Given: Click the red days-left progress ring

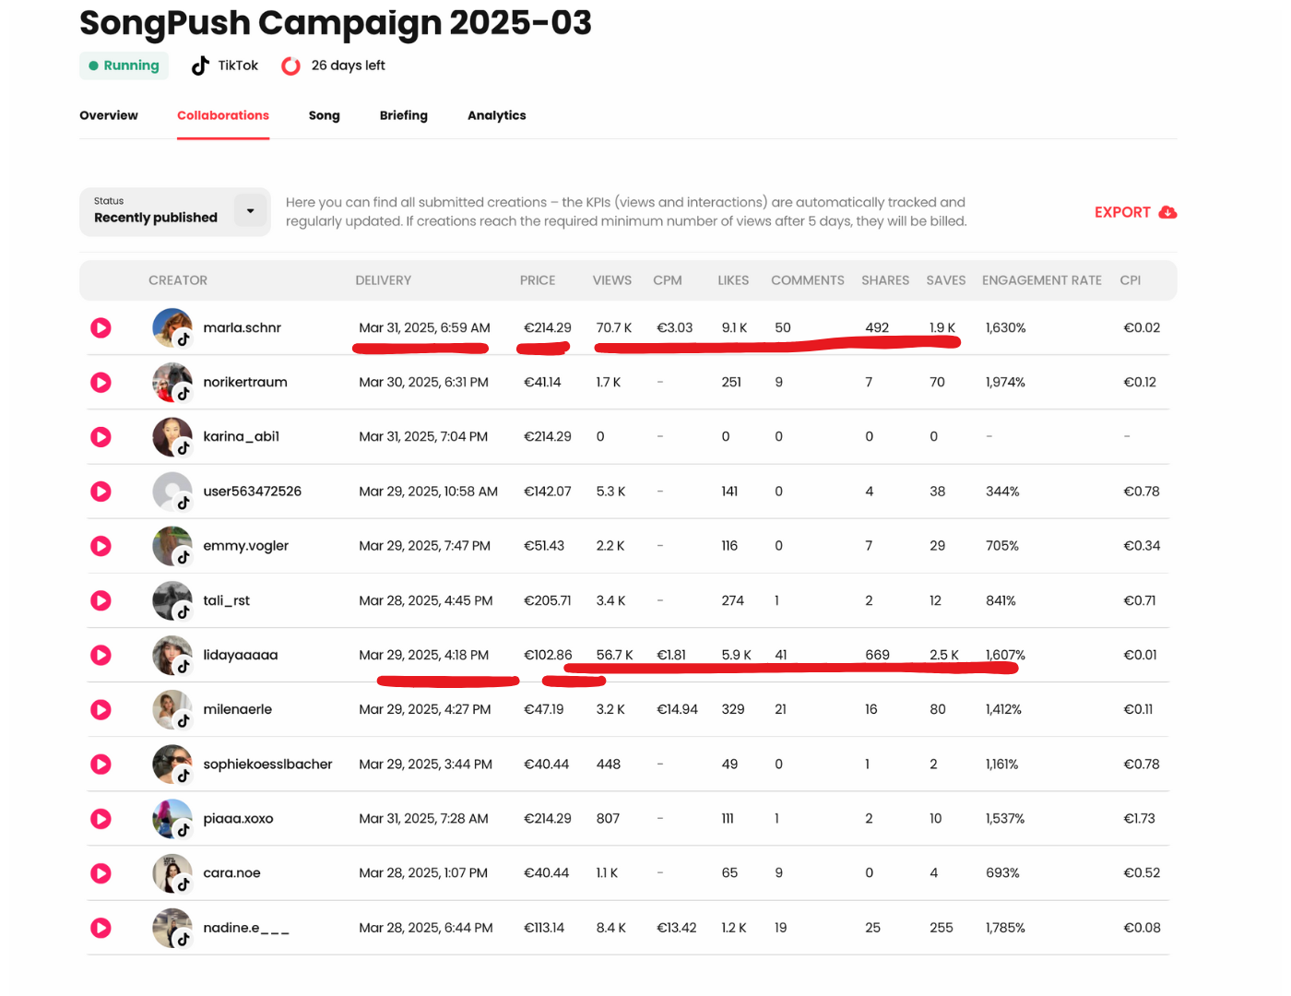Looking at the screenshot, I should tap(291, 65).
